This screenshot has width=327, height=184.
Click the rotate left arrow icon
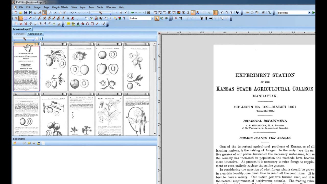222,13
